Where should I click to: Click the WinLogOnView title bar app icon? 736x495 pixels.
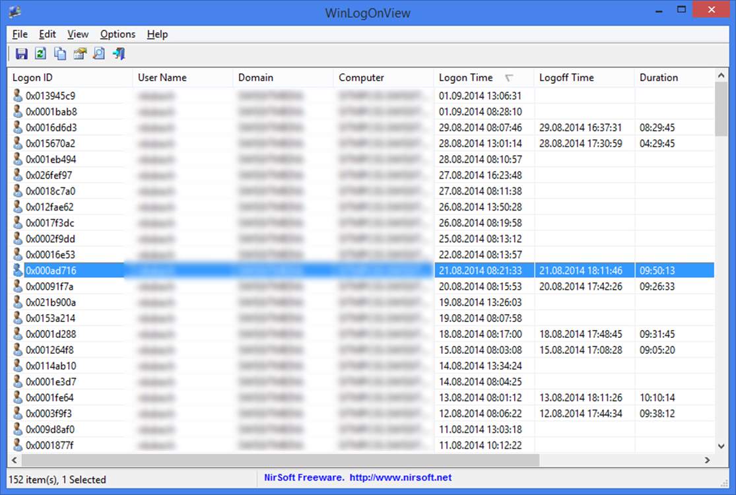coord(15,12)
